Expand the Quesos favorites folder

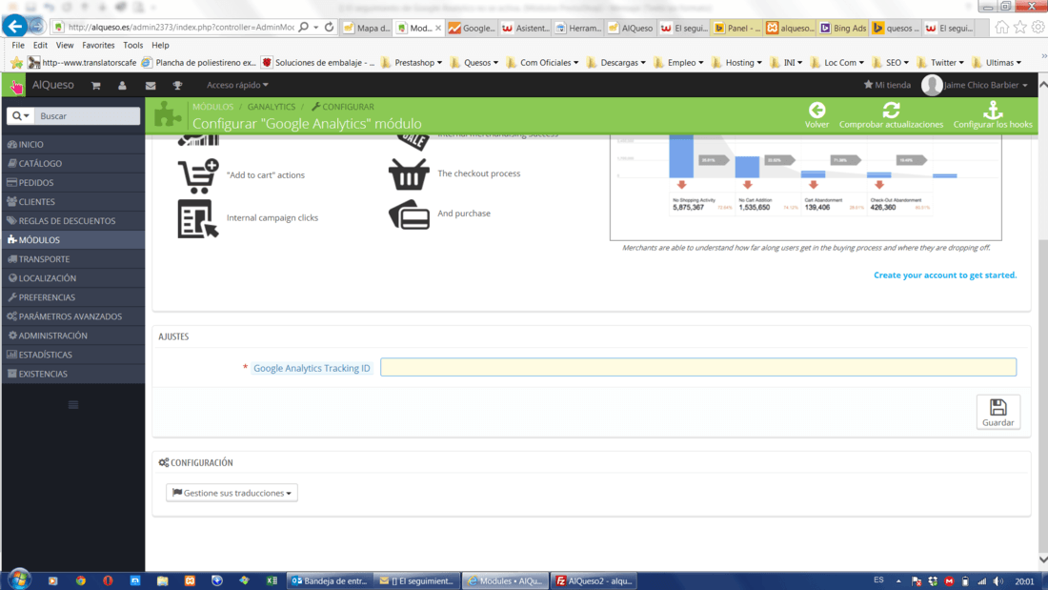pyautogui.click(x=474, y=62)
